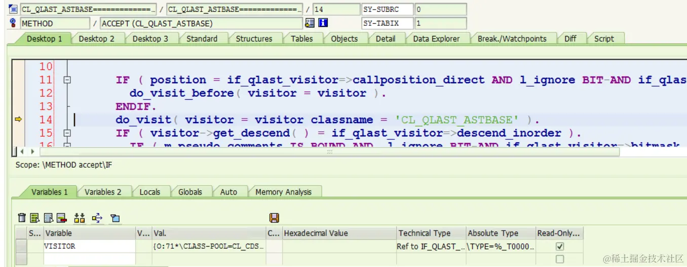Check the read-only box in VISITOR row
The image size is (687, 267).
[559, 247]
